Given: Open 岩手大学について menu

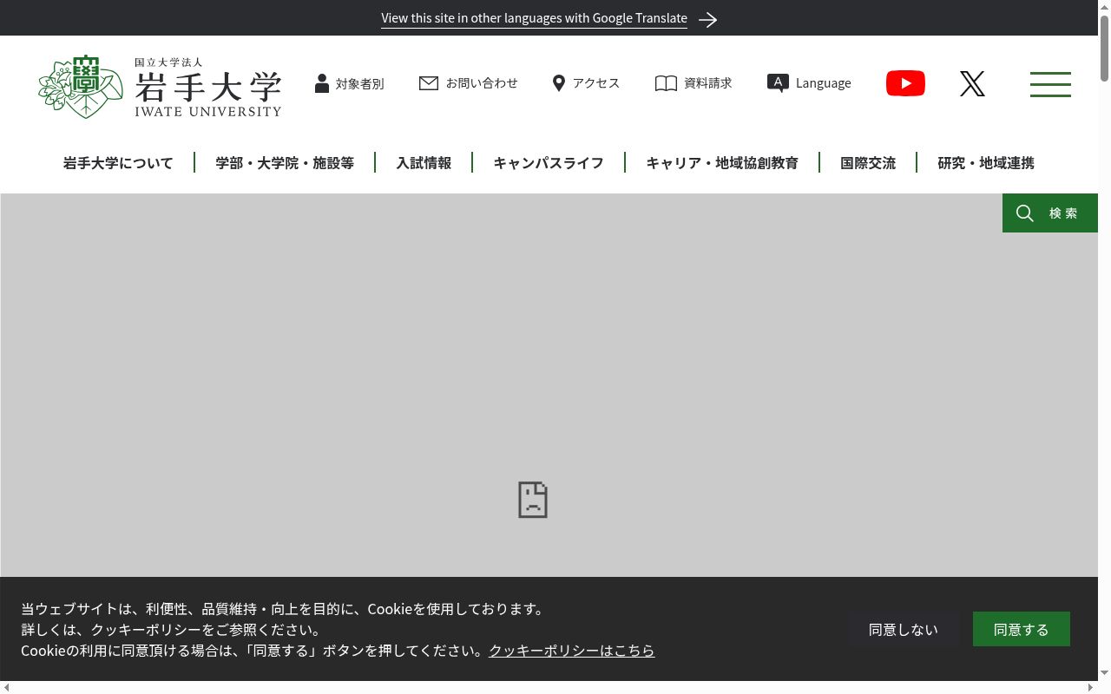Looking at the screenshot, I should click(x=118, y=163).
